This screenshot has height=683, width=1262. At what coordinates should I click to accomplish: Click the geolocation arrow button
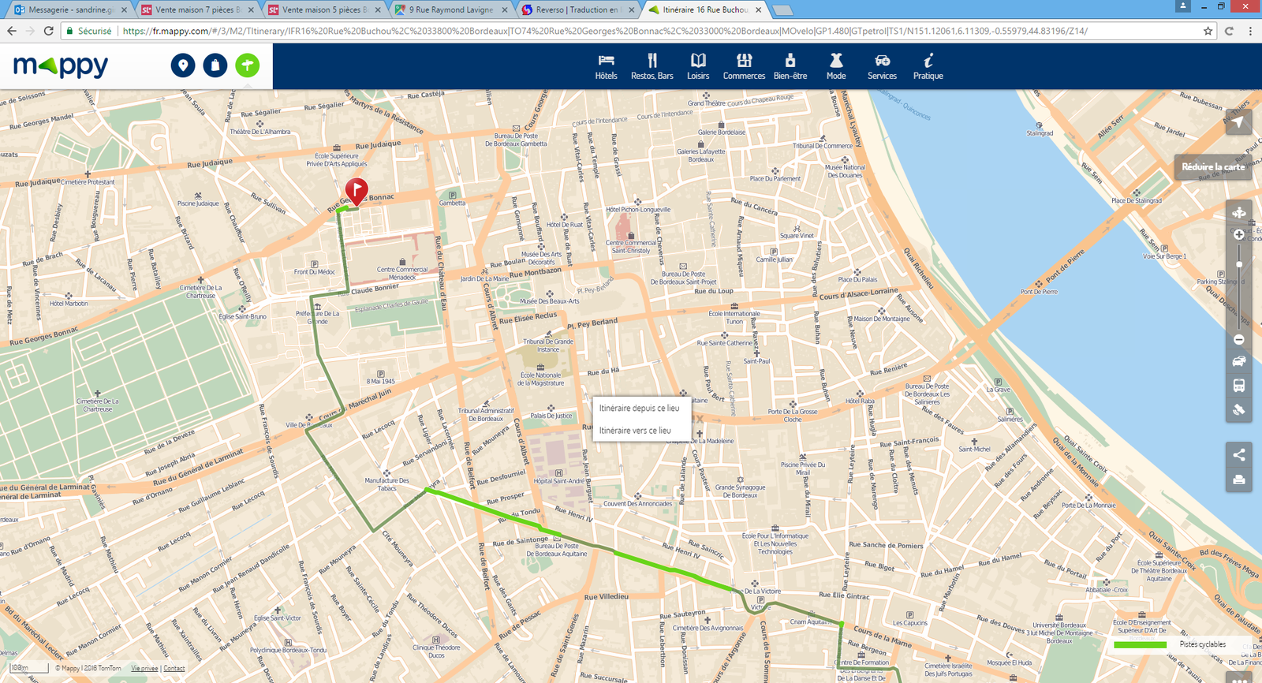pyautogui.click(x=1238, y=122)
